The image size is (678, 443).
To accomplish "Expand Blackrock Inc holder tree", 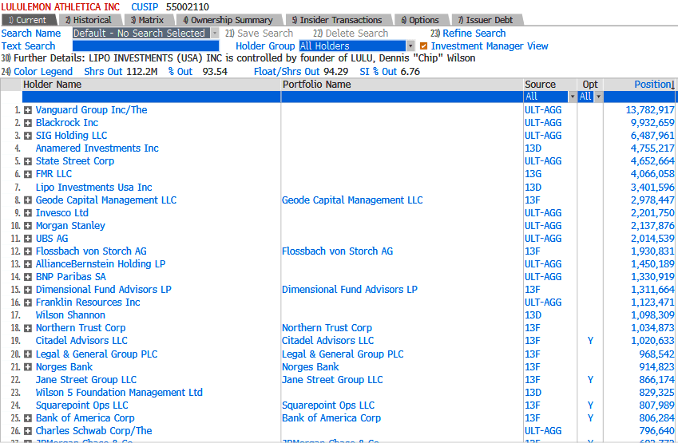I will tap(28, 123).
